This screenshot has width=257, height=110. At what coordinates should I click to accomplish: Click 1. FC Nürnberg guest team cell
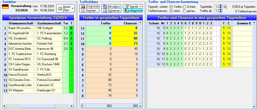[x=49, y=54]
